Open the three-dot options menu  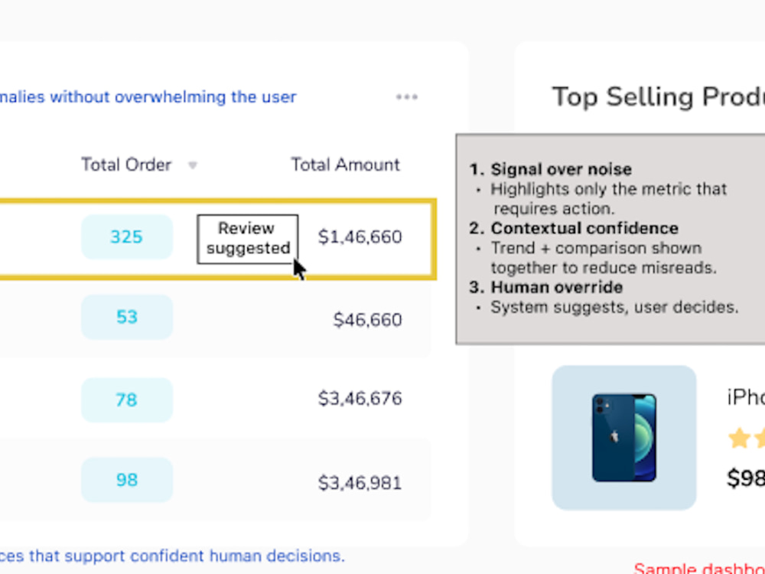tap(406, 96)
